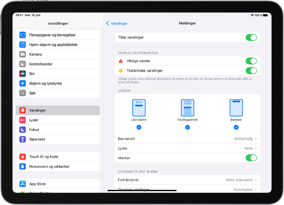Screen dimensions: 284x205
Task: Click the Bannerstil label
Action: point(126,139)
